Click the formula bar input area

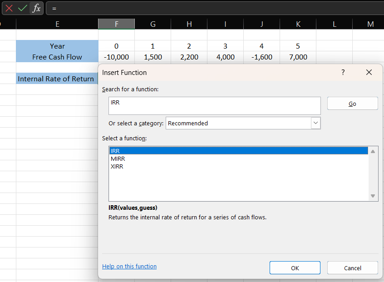(213, 8)
